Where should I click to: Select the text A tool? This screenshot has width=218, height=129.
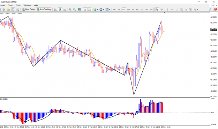[186, 9]
